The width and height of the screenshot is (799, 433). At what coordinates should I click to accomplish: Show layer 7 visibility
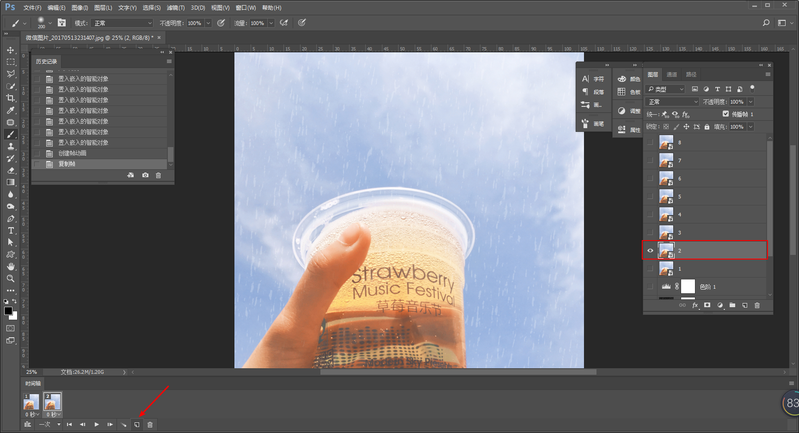(651, 161)
